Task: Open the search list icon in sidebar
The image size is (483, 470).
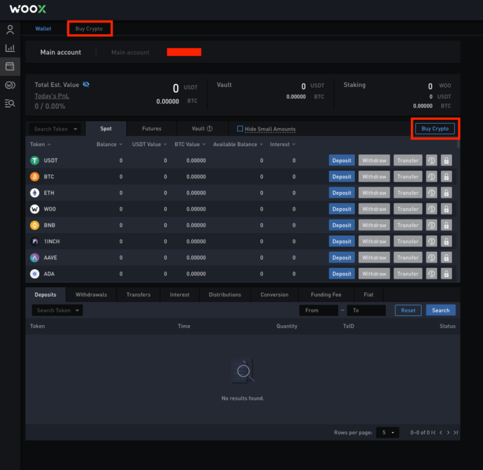Action: pyautogui.click(x=10, y=103)
